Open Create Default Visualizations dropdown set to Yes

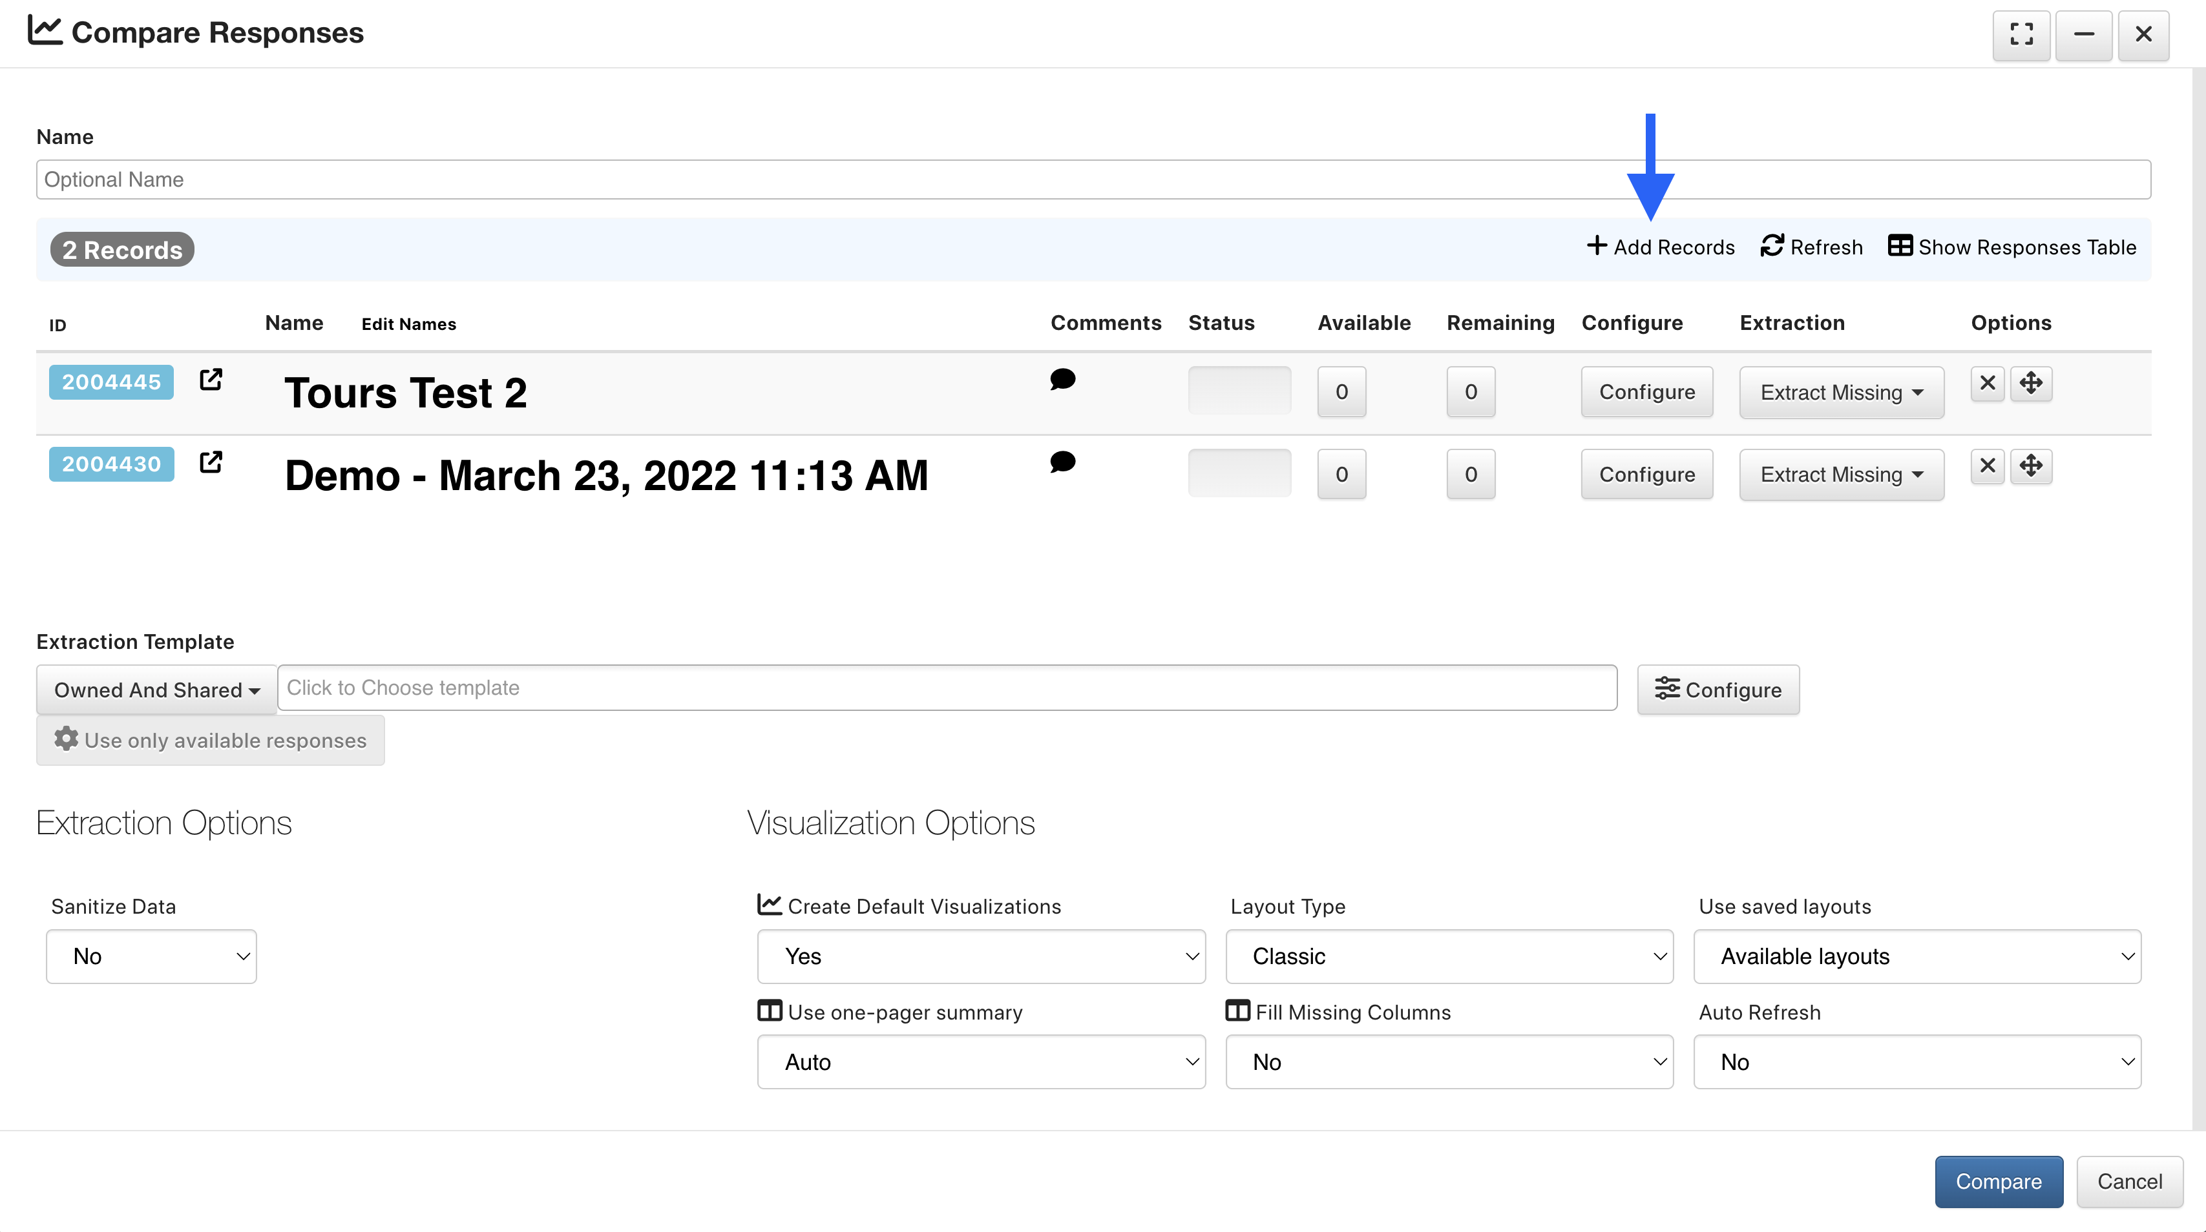coord(982,956)
